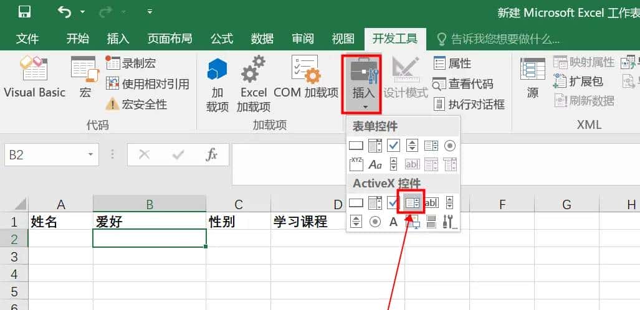The image size is (640, 310).
Task: Click the 宏安全性 macro security button
Action: point(136,105)
